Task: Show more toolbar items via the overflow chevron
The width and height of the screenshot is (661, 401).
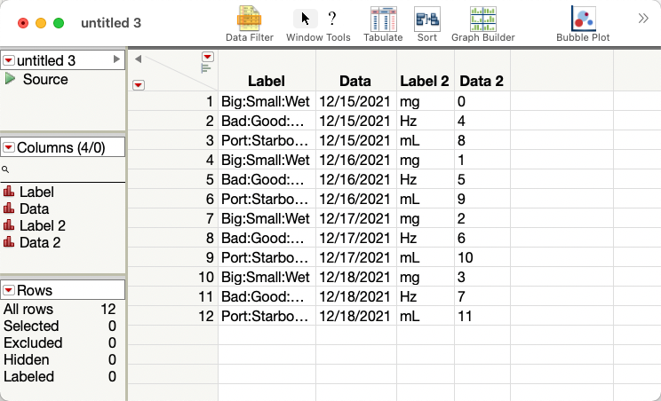Action: click(643, 18)
